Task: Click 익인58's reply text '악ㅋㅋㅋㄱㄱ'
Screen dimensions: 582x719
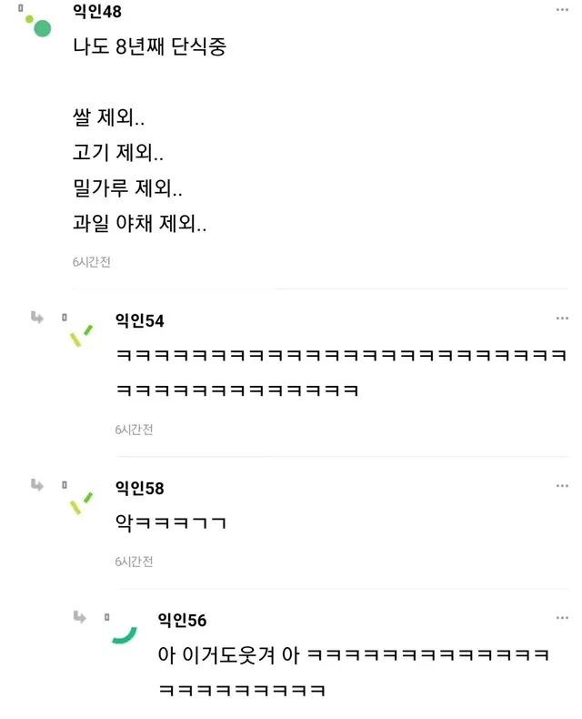Action: pyautogui.click(x=170, y=523)
